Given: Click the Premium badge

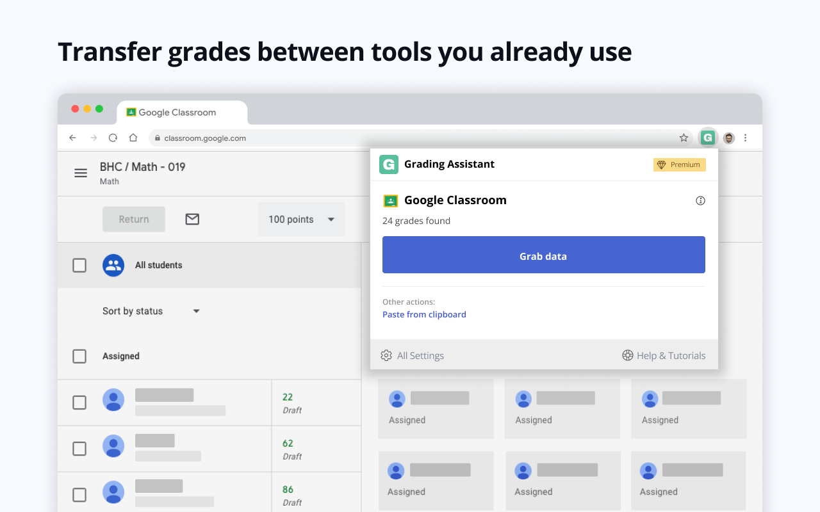Looking at the screenshot, I should pos(680,164).
